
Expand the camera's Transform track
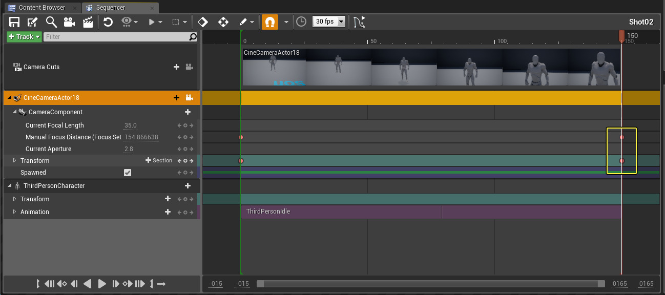pyautogui.click(x=15, y=161)
